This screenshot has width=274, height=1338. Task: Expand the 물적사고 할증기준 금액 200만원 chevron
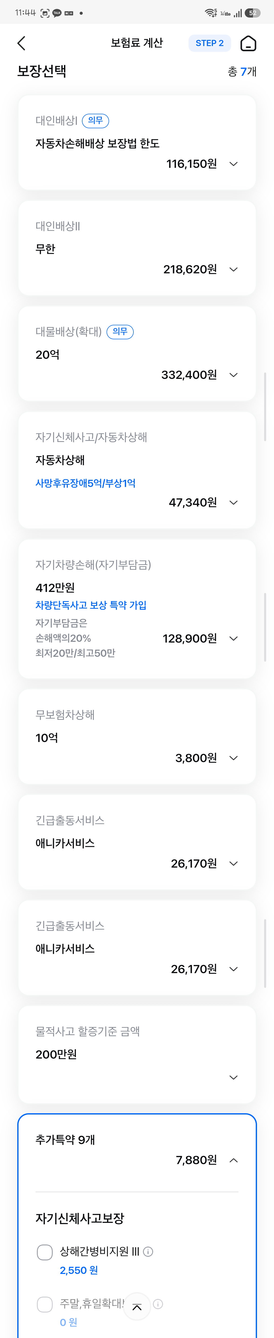point(234,1077)
